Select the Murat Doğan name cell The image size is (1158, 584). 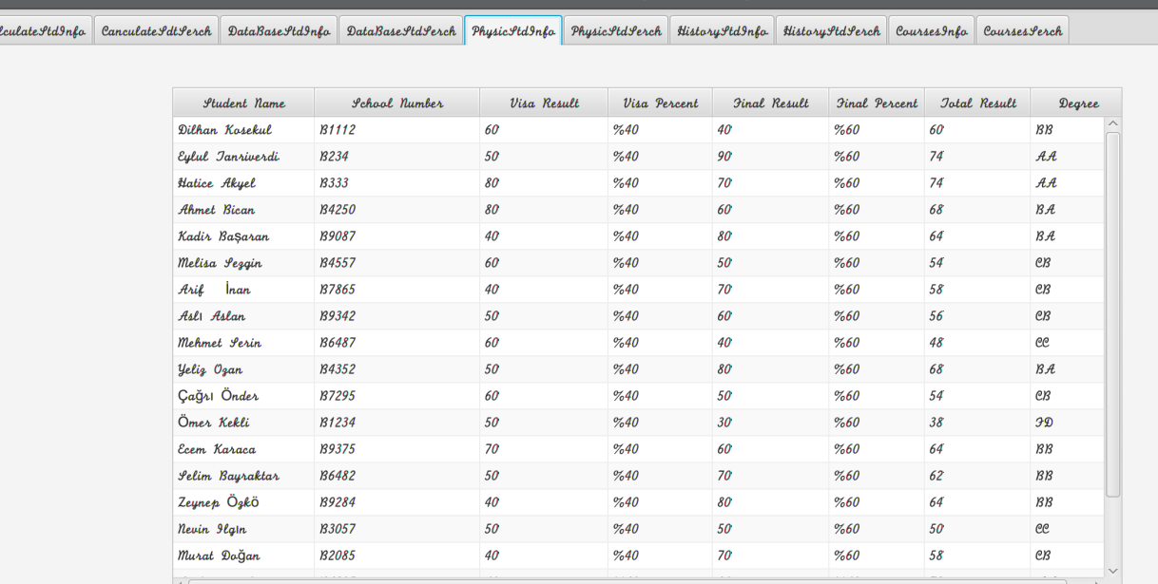click(x=243, y=556)
